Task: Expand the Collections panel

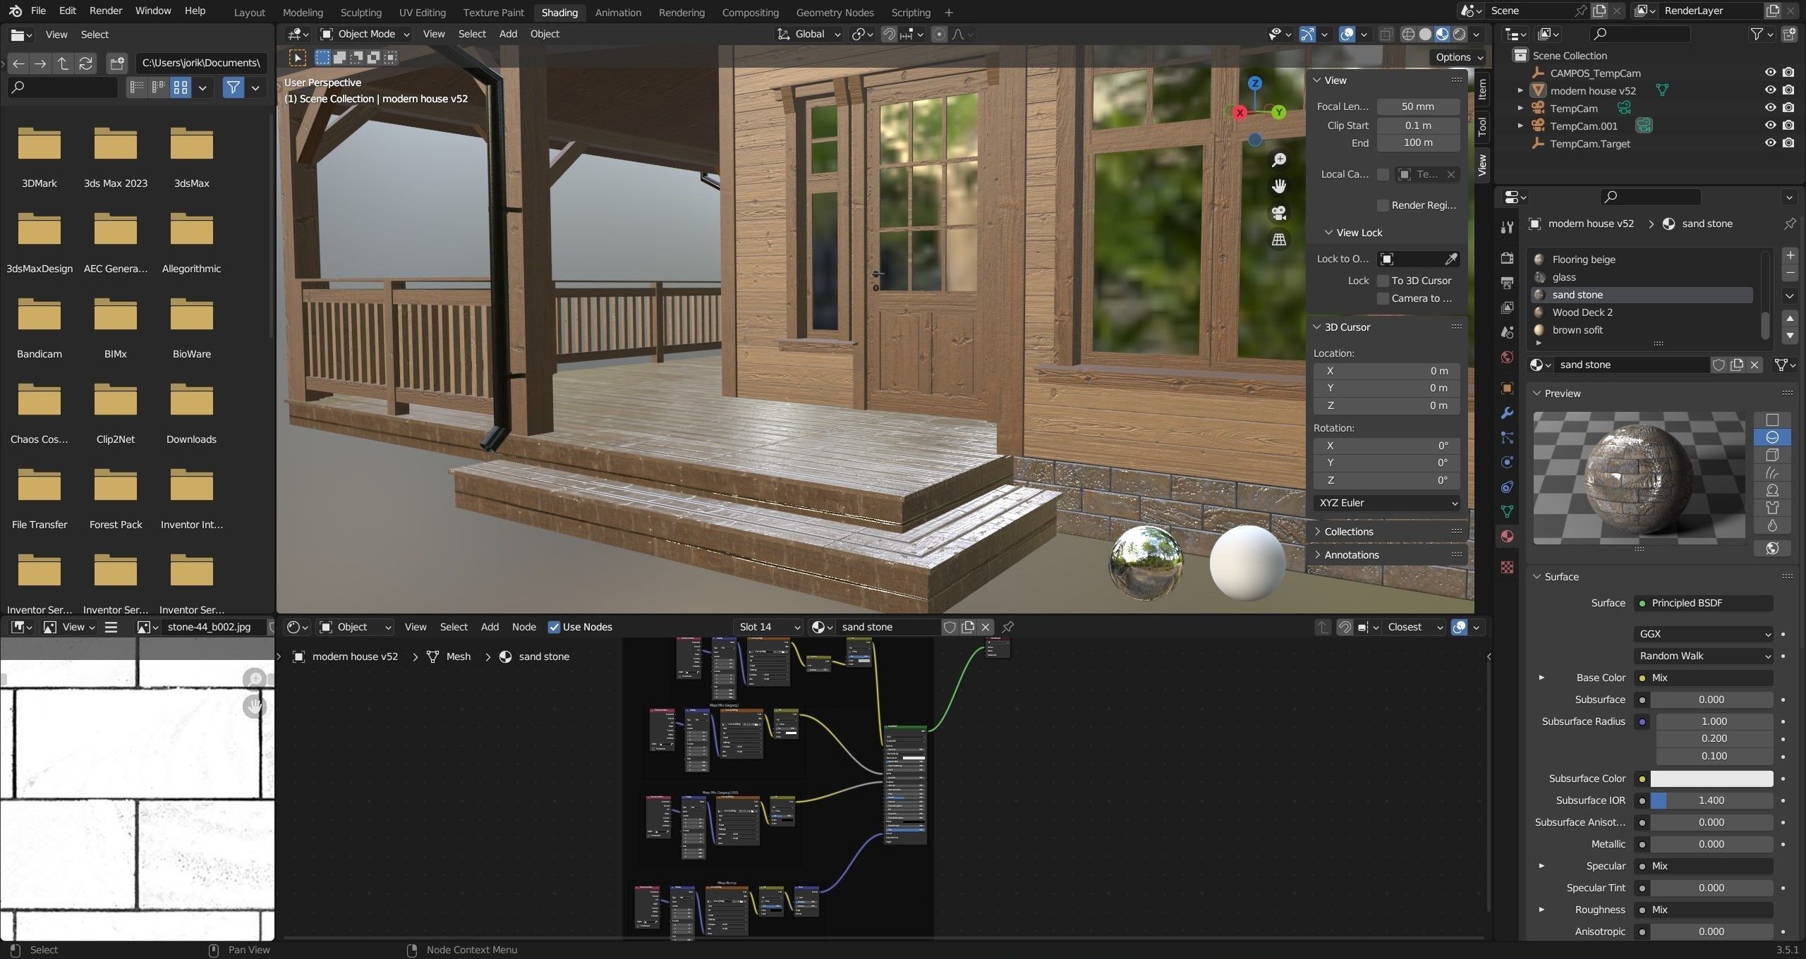Action: (1347, 532)
